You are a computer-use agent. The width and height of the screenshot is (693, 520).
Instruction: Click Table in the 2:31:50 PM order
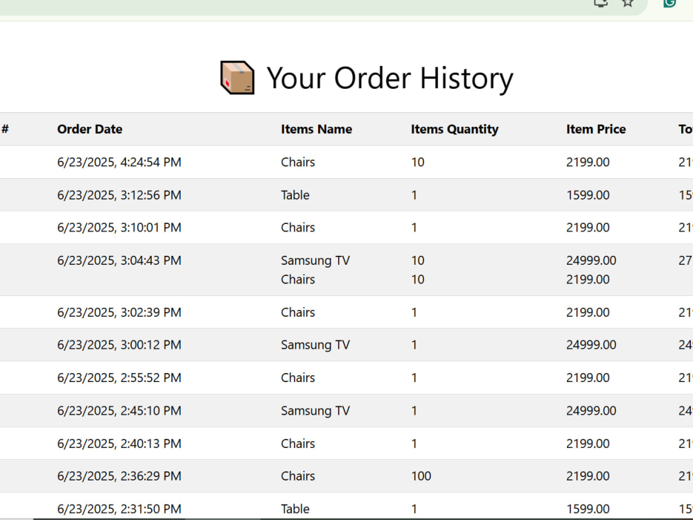click(x=295, y=509)
